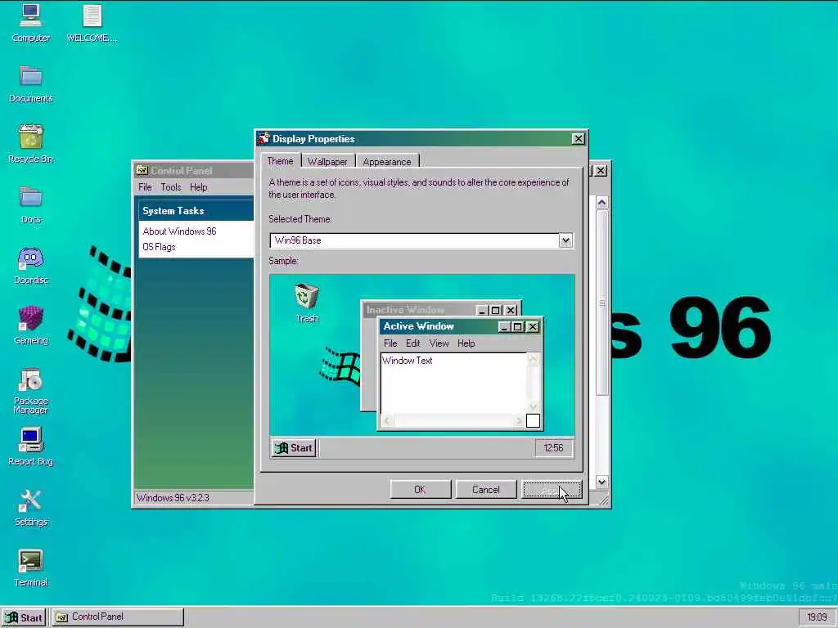Viewport: 838px width, 628px height.
Task: Open About Windows 96 link
Action: tap(179, 231)
